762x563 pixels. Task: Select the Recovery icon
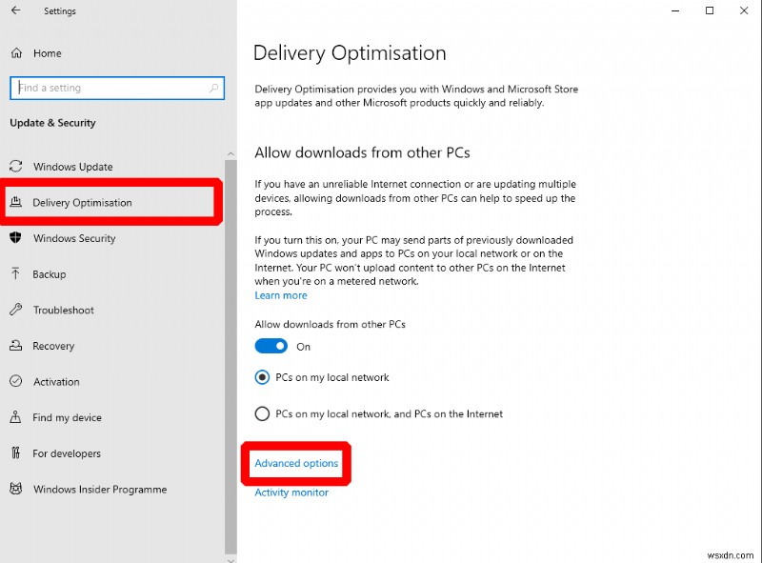click(16, 346)
